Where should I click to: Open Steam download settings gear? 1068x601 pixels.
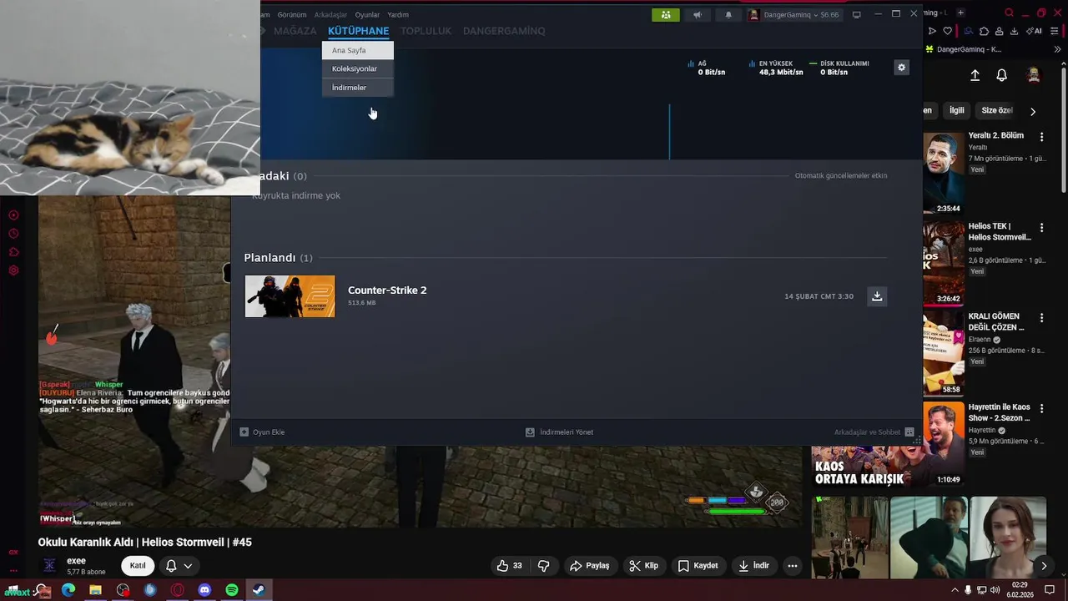[x=901, y=68]
